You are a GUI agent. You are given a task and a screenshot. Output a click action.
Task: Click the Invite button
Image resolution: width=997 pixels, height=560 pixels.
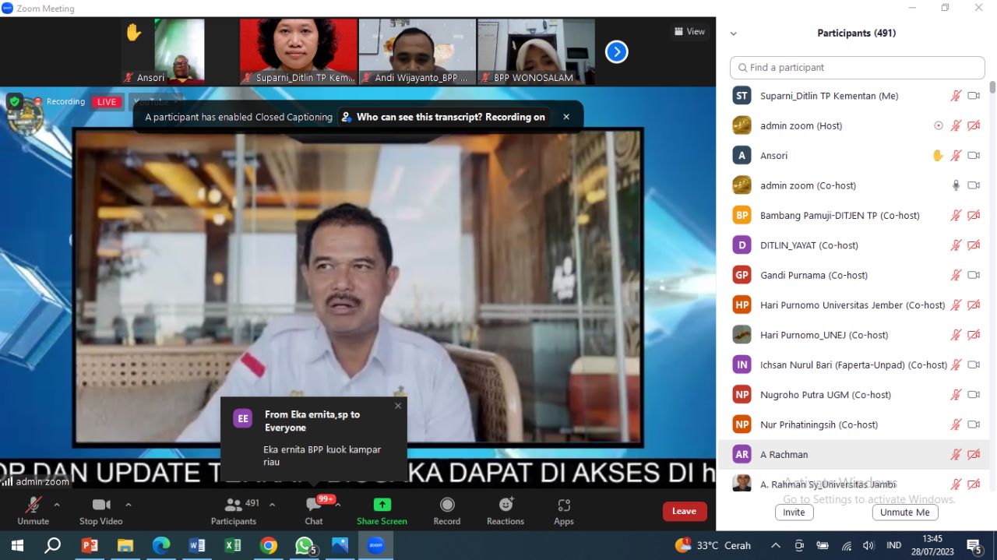tap(794, 512)
